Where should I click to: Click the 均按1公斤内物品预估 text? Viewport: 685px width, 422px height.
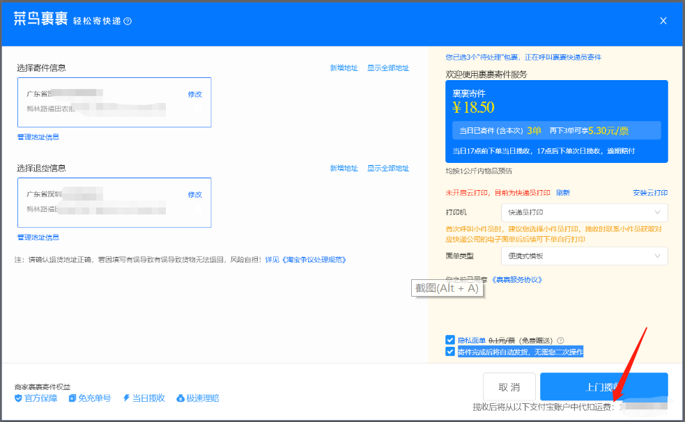pos(479,171)
